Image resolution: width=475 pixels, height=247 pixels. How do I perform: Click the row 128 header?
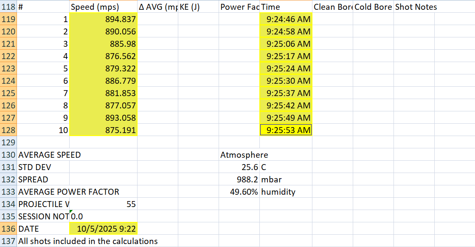8,130
